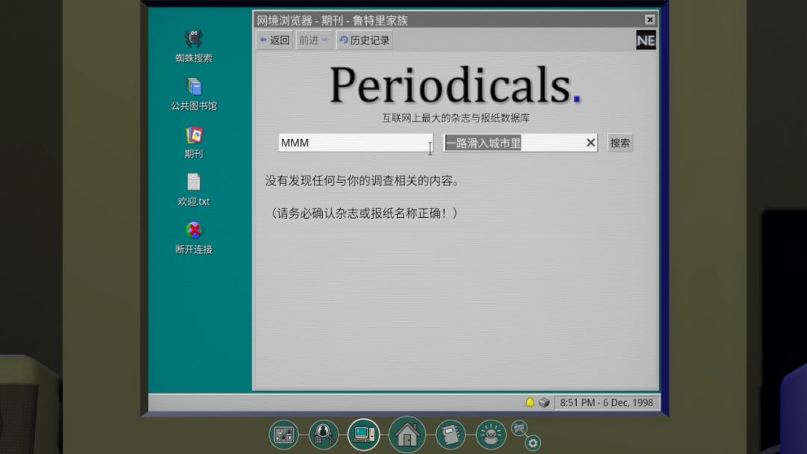Click the small map round icon
Viewport: 807px width, 454px height.
tap(519, 428)
